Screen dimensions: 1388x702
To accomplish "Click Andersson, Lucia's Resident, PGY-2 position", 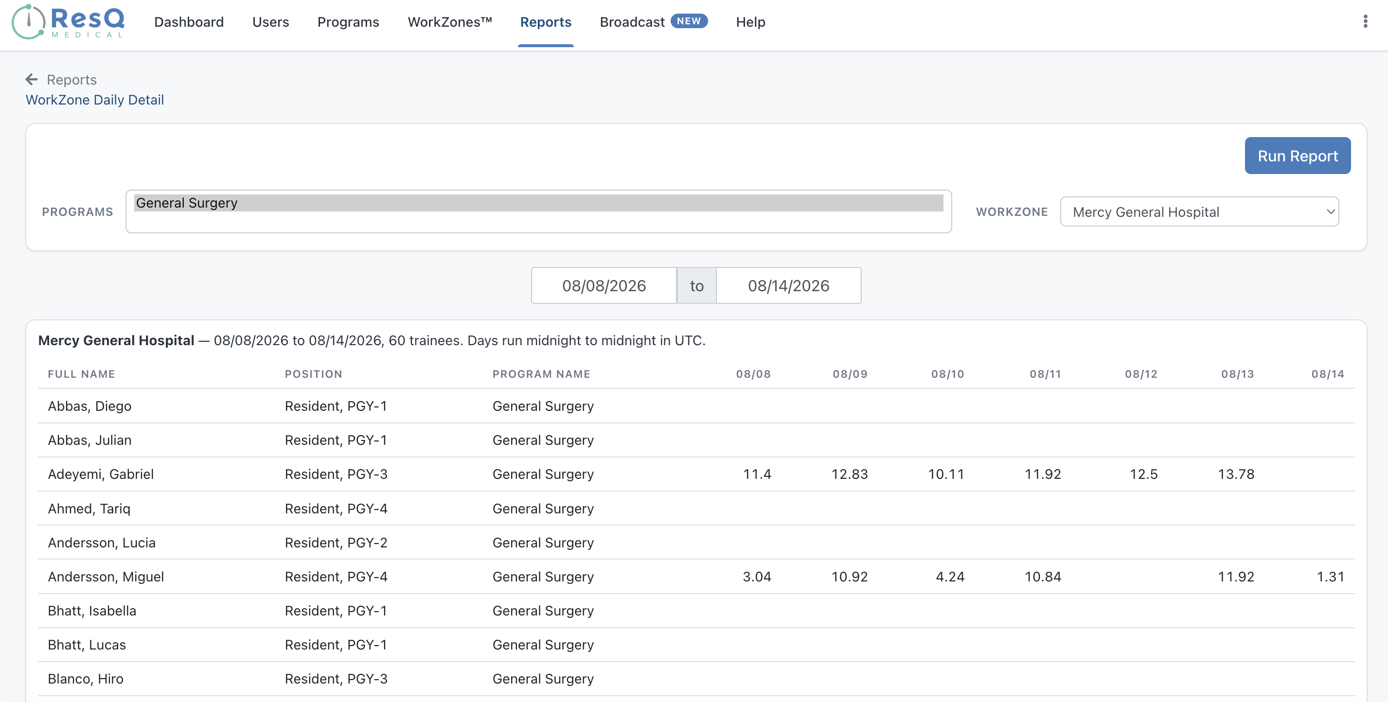I will click(x=336, y=543).
